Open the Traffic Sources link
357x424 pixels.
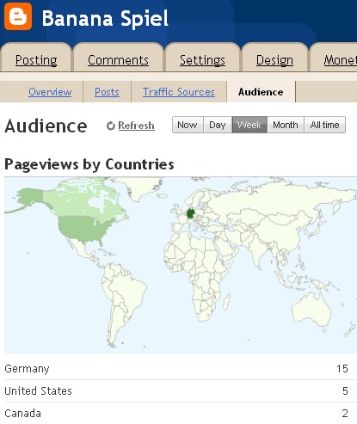click(x=179, y=92)
